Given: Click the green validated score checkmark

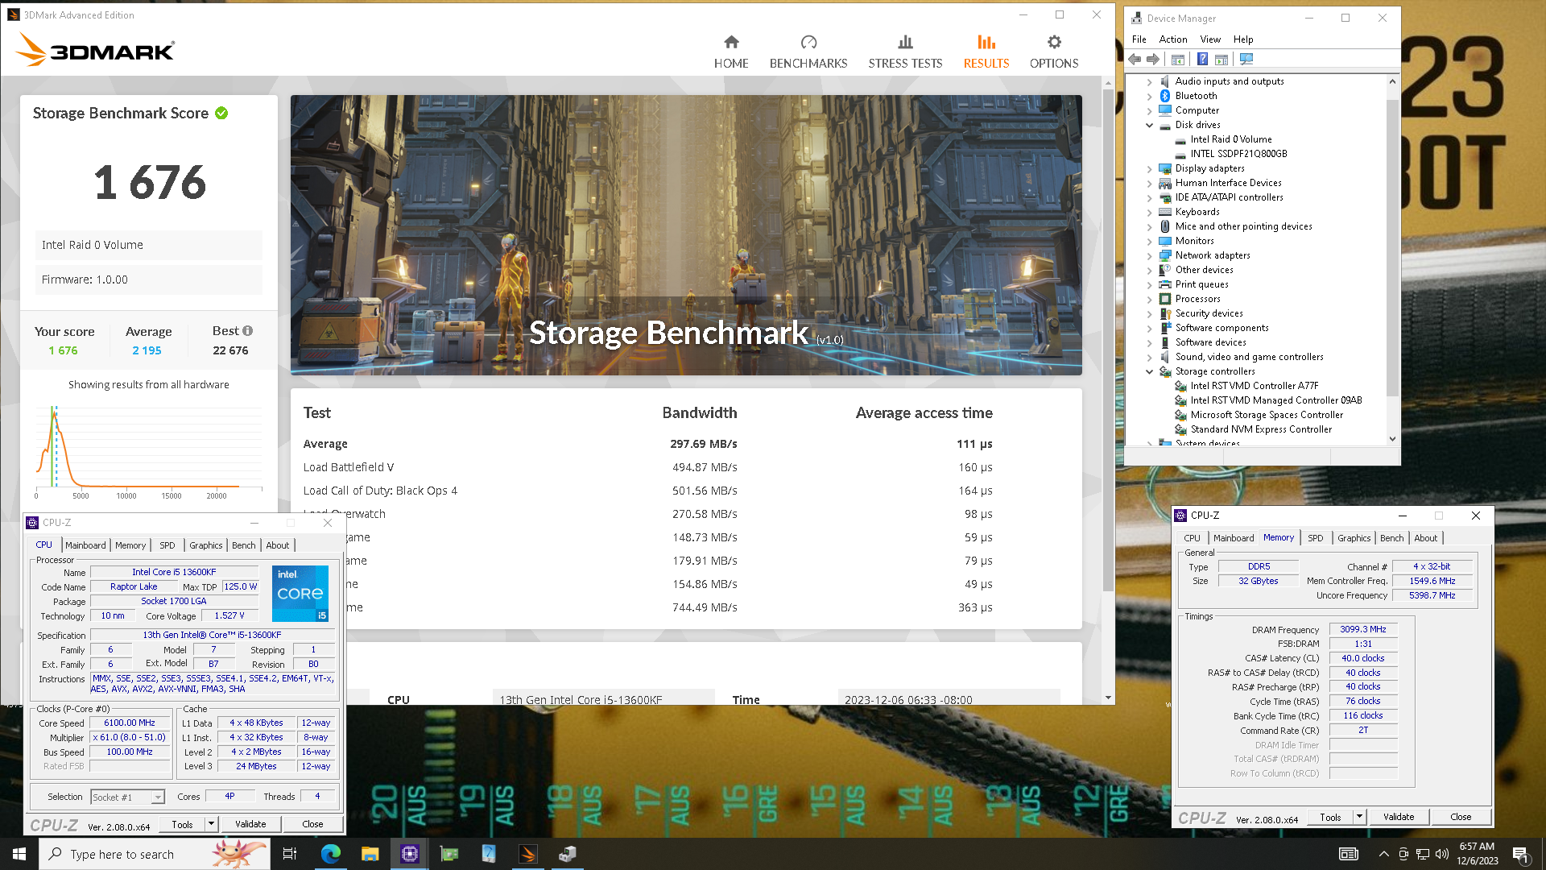Looking at the screenshot, I should point(221,114).
